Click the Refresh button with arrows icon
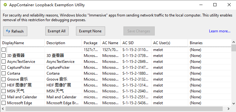236x112 pixels. click(x=15, y=31)
